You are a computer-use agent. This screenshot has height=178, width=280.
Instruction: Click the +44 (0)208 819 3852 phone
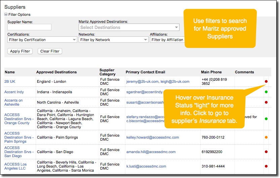click(x=214, y=81)
